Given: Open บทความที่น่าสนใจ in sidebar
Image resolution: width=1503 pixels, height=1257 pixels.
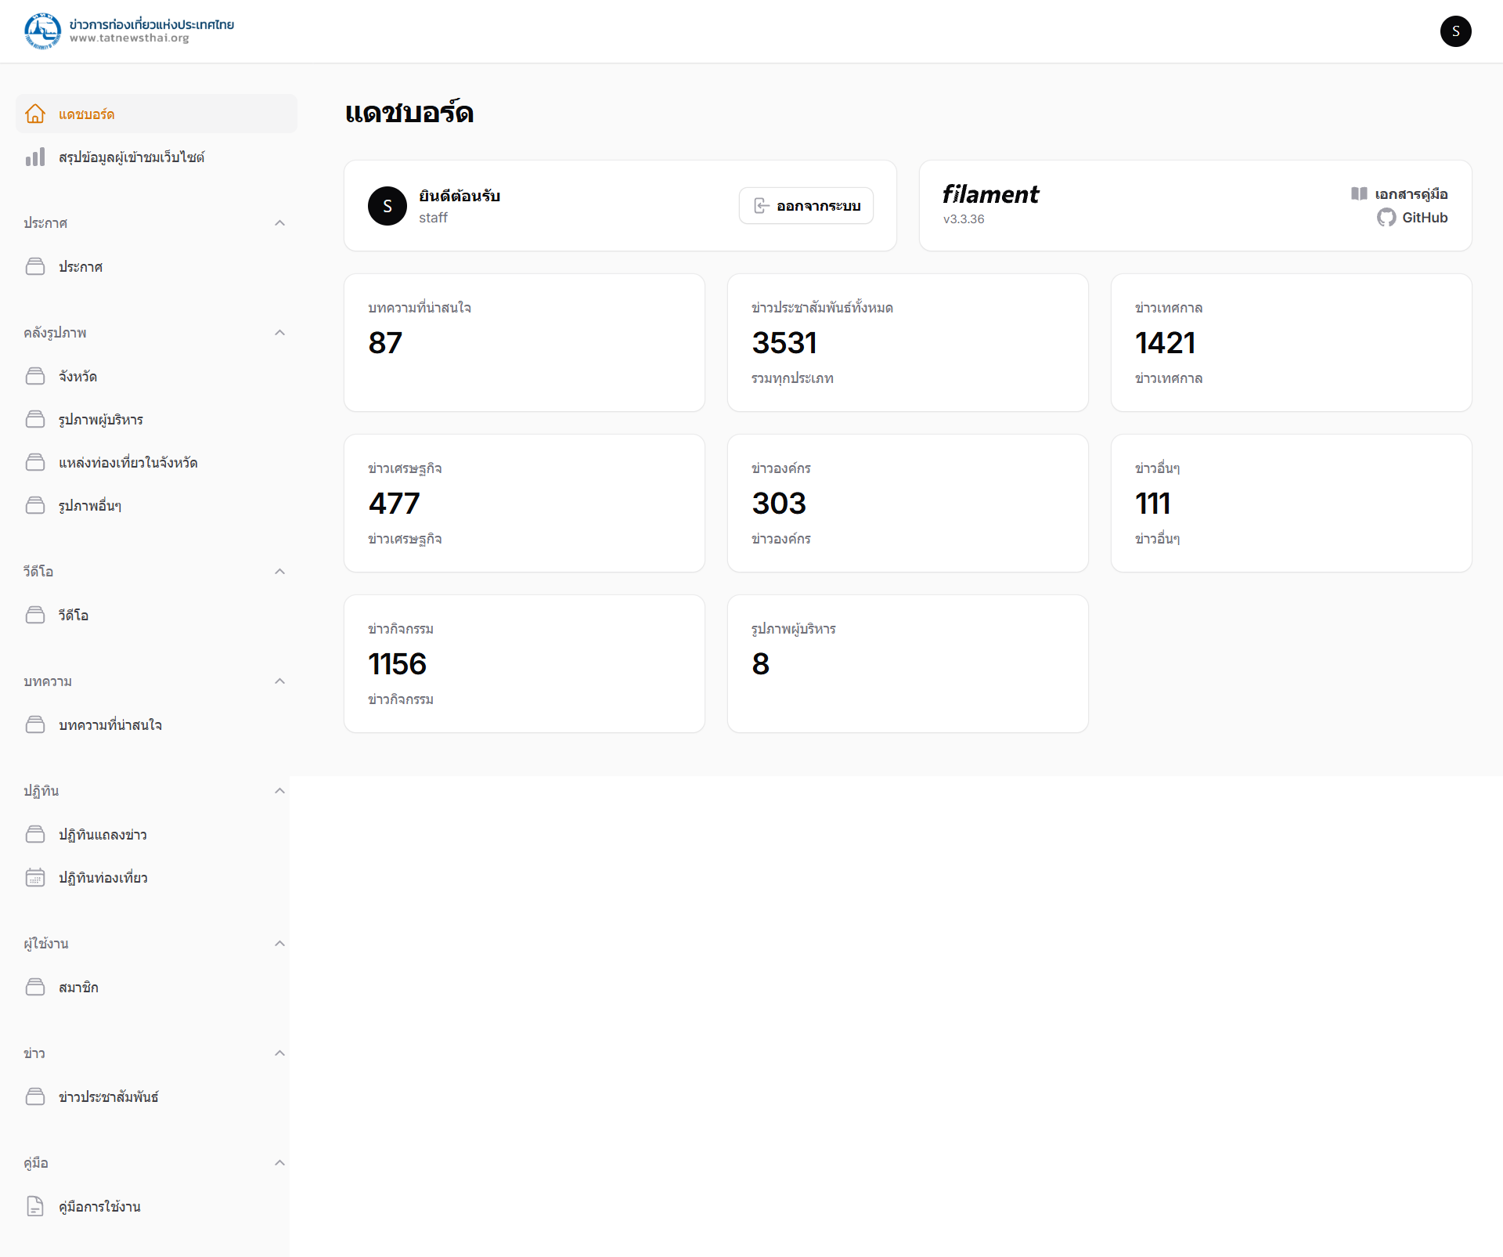Looking at the screenshot, I should [x=157, y=724].
